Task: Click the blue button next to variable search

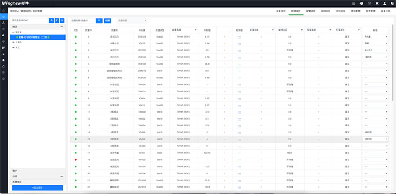Action: click(x=107, y=21)
